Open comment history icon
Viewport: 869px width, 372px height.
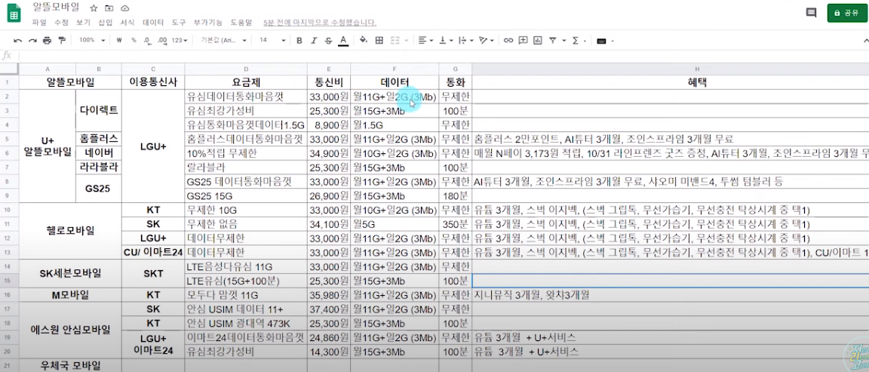pos(811,13)
